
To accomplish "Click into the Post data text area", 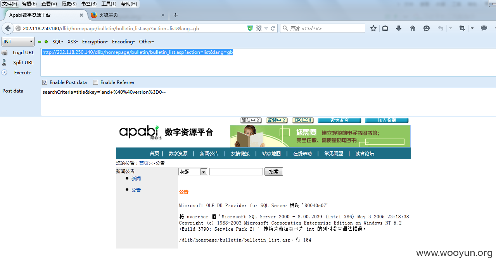I will click(268, 101).
